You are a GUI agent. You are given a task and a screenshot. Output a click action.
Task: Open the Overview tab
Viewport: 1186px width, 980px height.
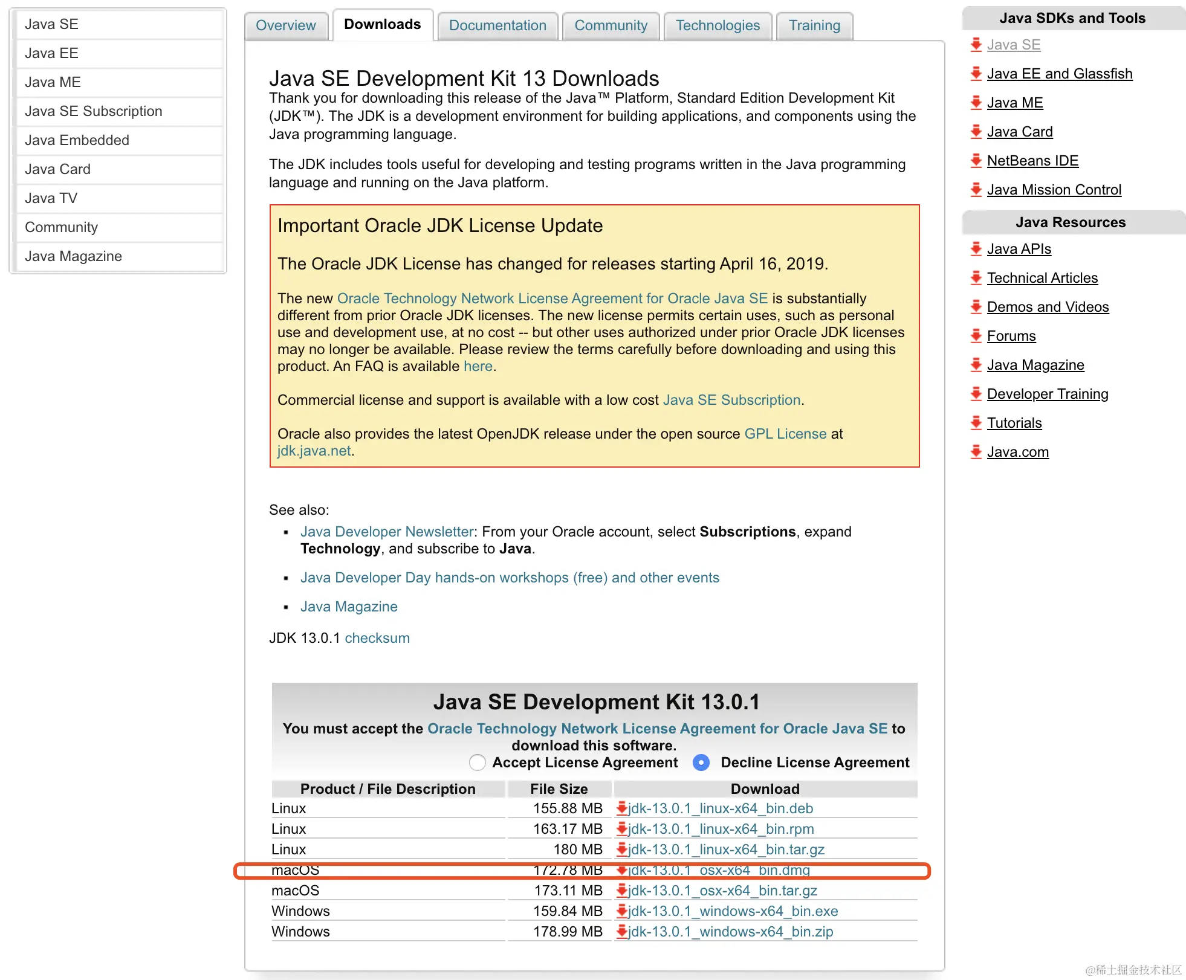click(285, 25)
